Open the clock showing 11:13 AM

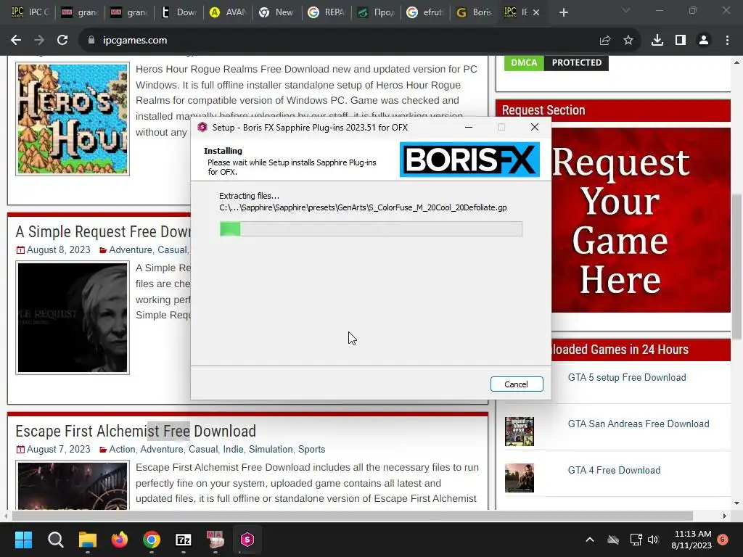coord(691,540)
